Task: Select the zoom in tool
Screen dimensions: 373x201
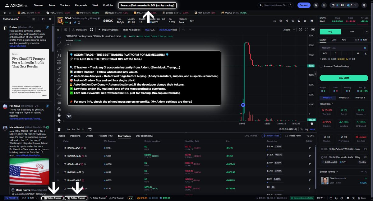Action: (59, 95)
